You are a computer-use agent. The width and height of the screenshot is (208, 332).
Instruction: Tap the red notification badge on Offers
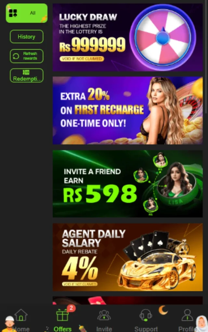(x=71, y=308)
